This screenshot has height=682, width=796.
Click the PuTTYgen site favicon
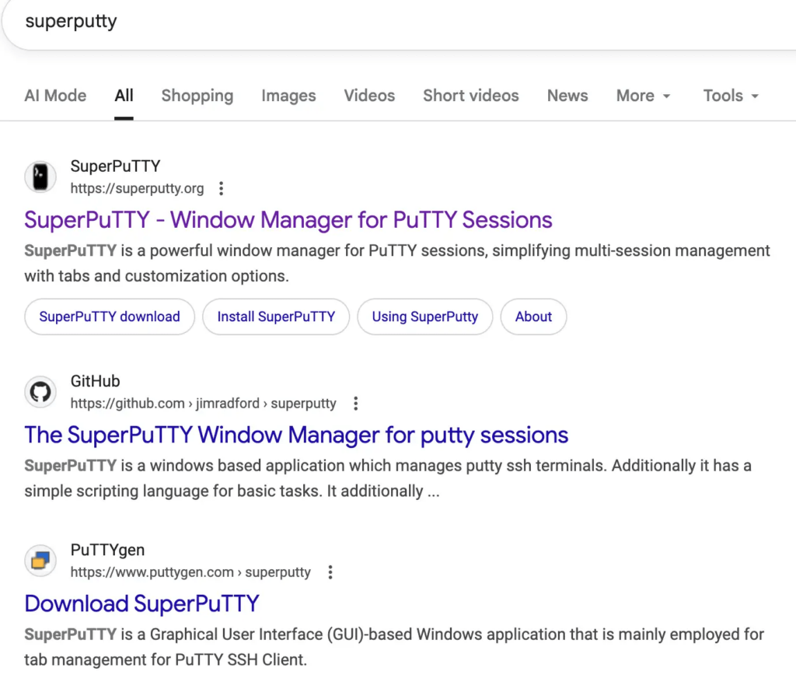tap(40, 561)
